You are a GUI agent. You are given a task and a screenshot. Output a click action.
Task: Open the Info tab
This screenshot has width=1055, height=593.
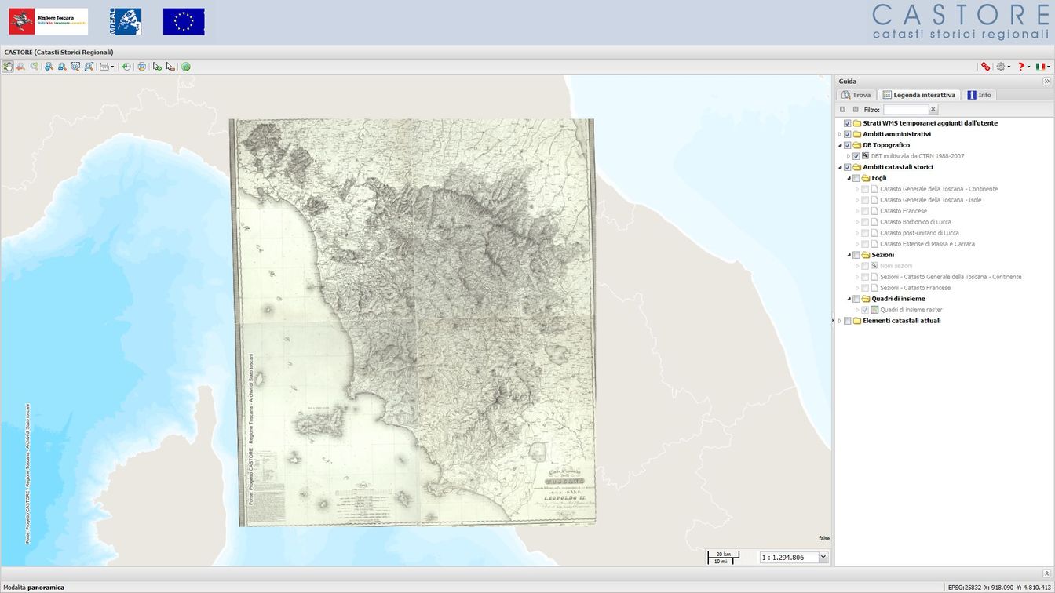pos(979,95)
